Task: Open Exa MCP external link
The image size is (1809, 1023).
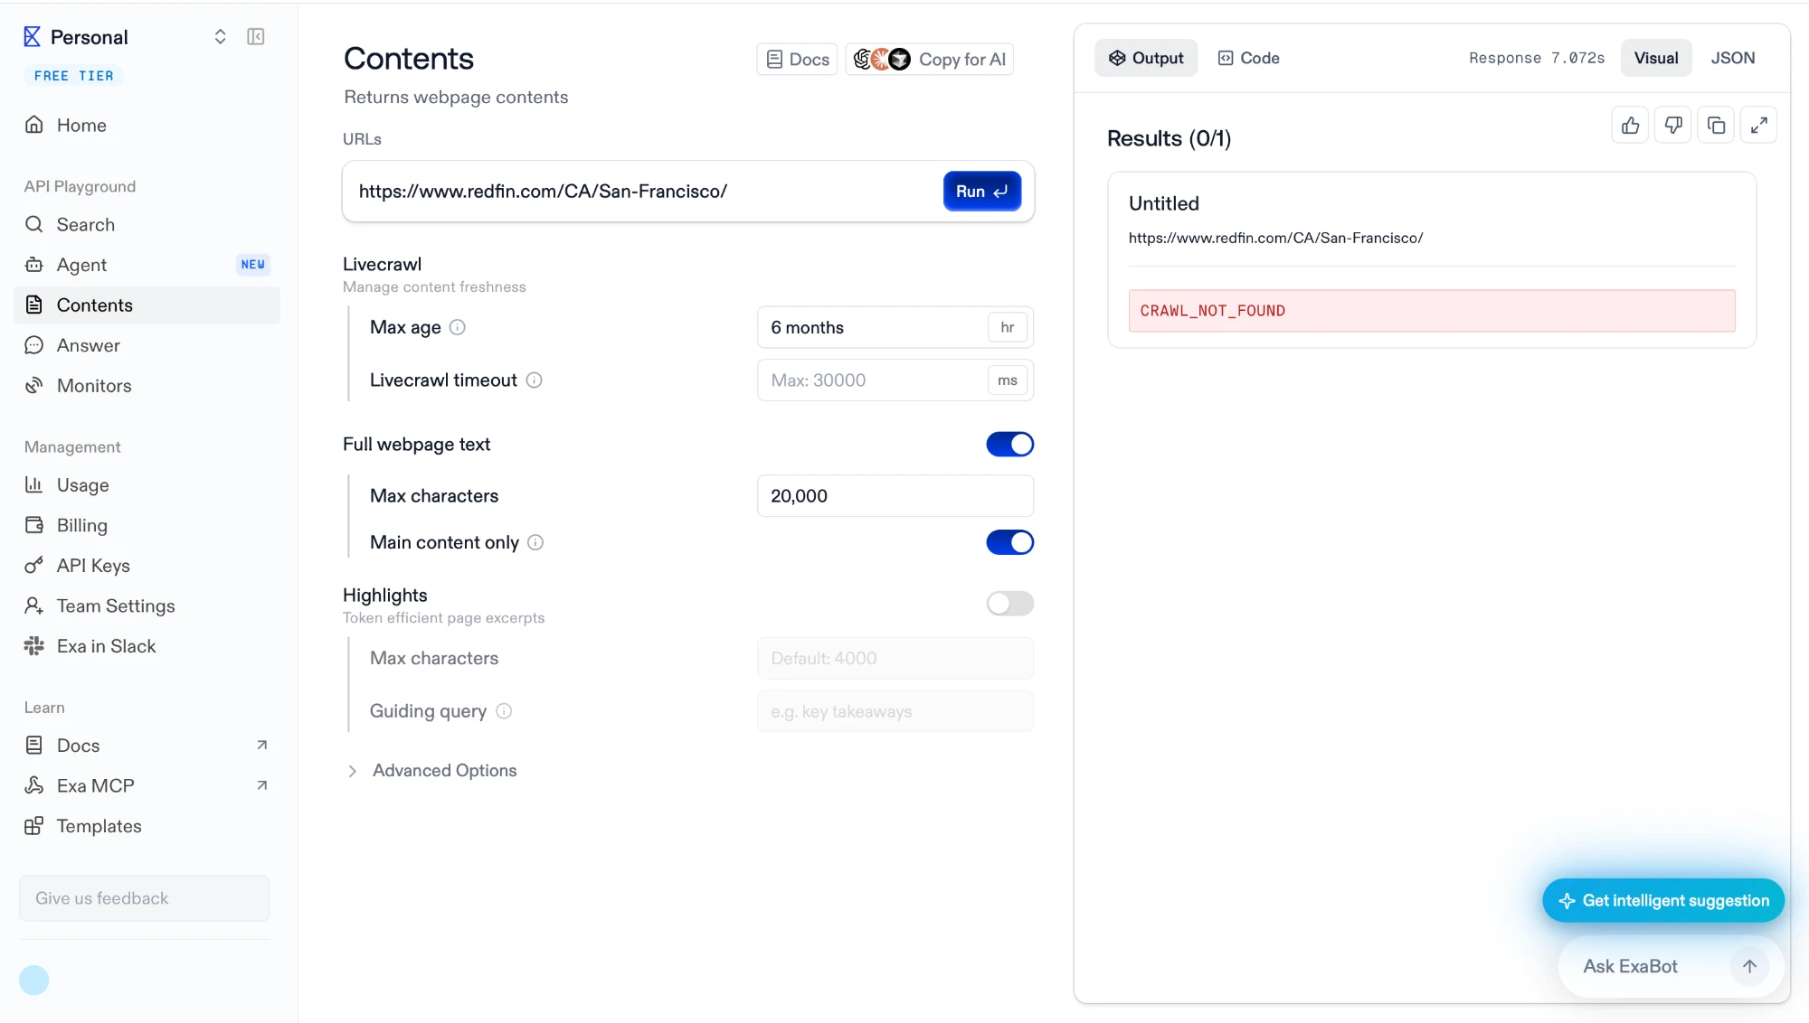Action: (147, 785)
